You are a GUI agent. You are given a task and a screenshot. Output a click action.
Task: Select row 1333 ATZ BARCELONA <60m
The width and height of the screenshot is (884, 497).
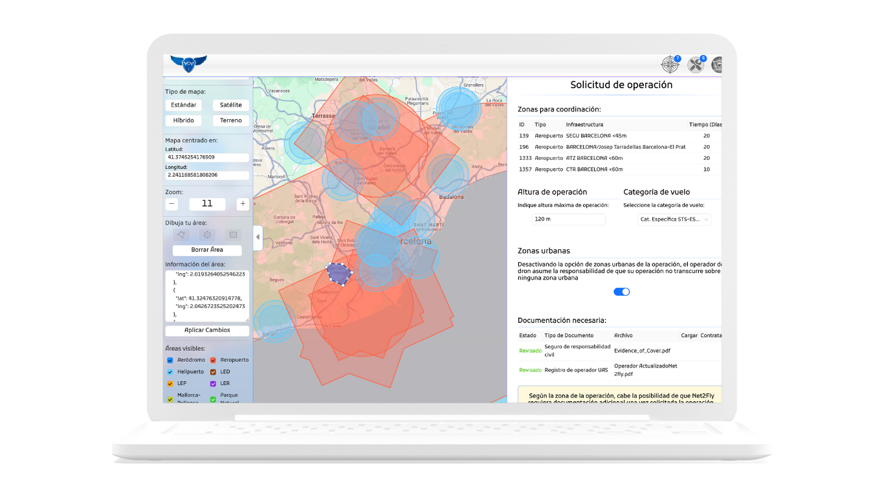(619, 158)
